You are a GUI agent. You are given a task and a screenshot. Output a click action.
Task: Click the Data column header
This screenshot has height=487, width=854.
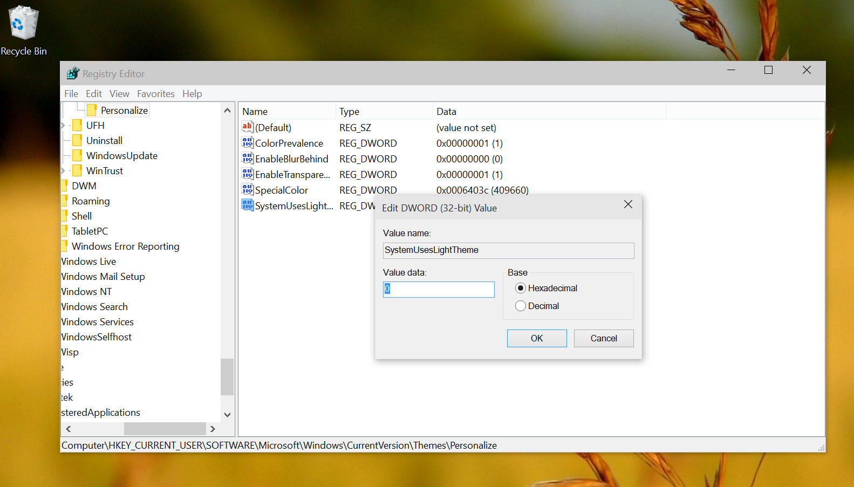[549, 111]
